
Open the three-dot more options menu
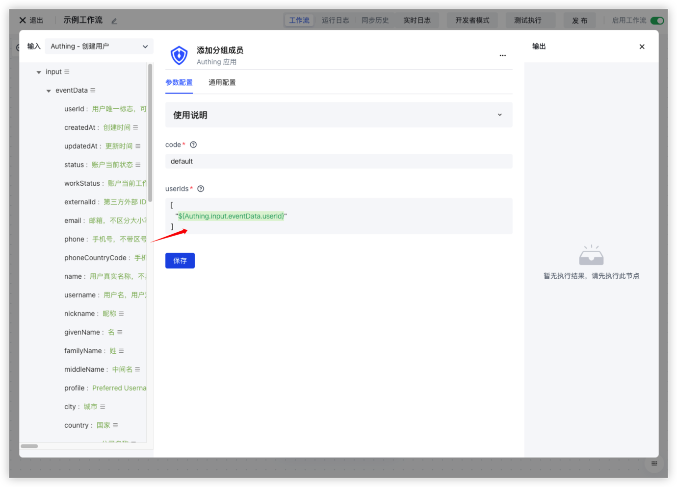click(502, 55)
